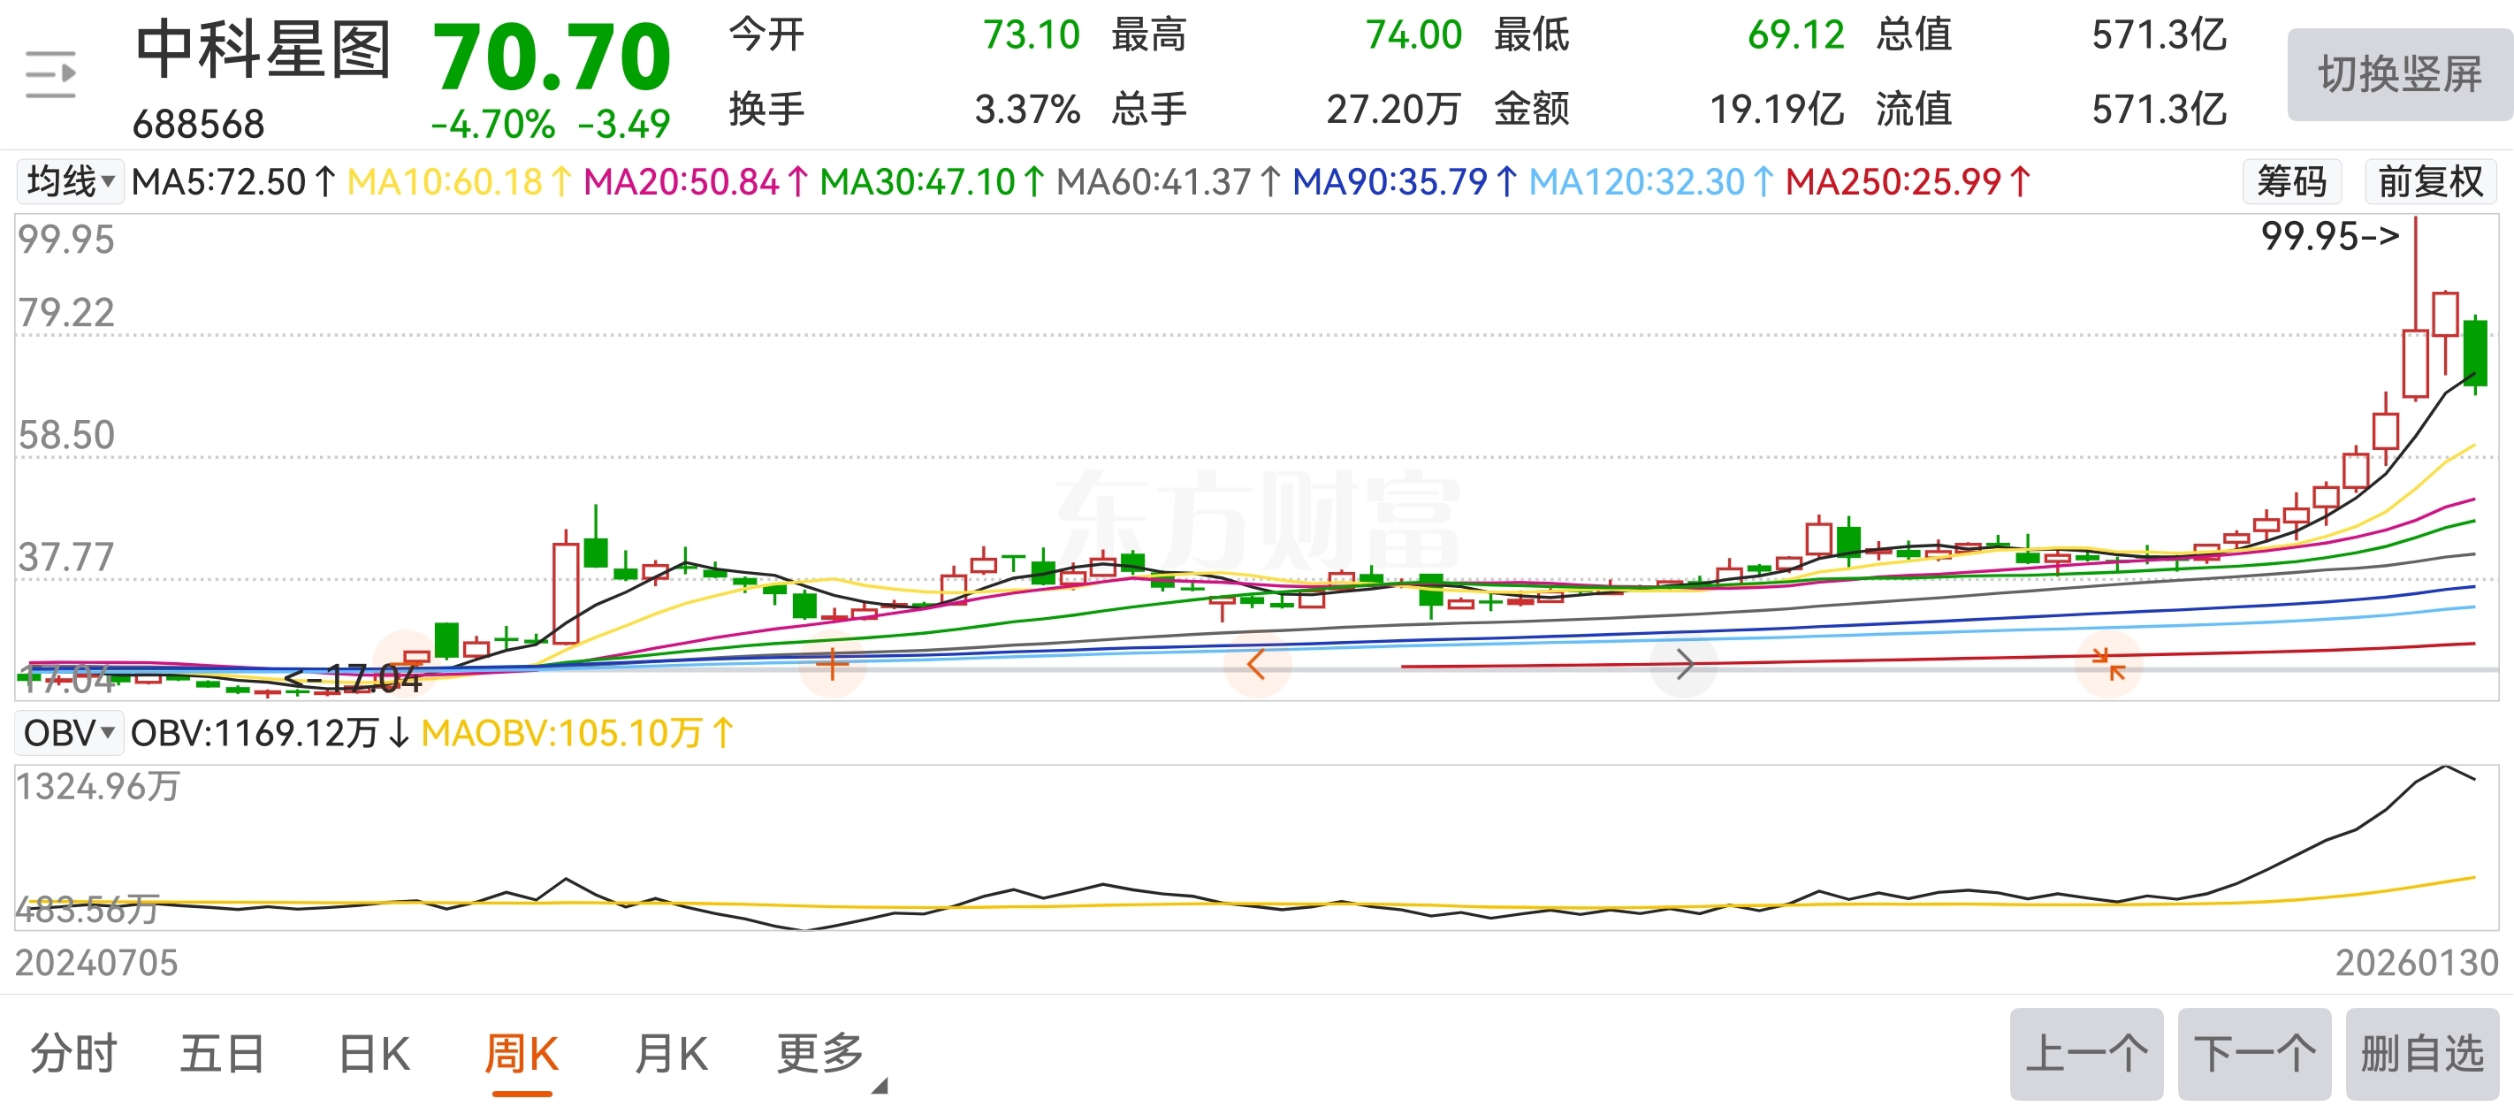Switch to the 日K tab
This screenshot has height=1114, width=2514.
[x=374, y=1054]
